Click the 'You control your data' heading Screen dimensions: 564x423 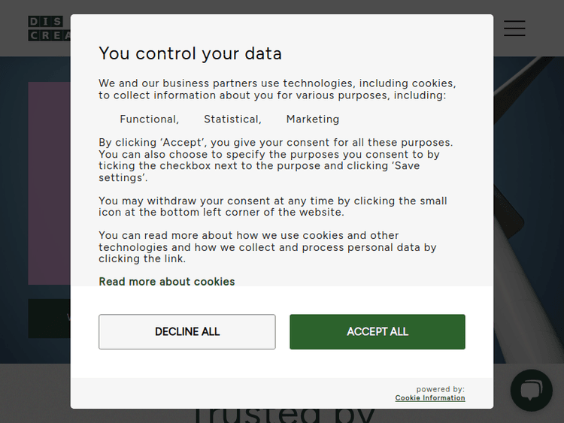point(190,53)
